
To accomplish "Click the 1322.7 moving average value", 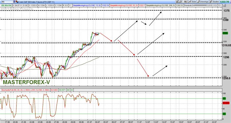I will click(142, 6).
